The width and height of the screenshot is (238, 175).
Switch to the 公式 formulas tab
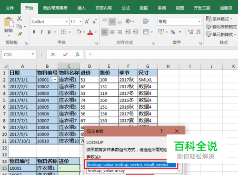click(x=126, y=8)
